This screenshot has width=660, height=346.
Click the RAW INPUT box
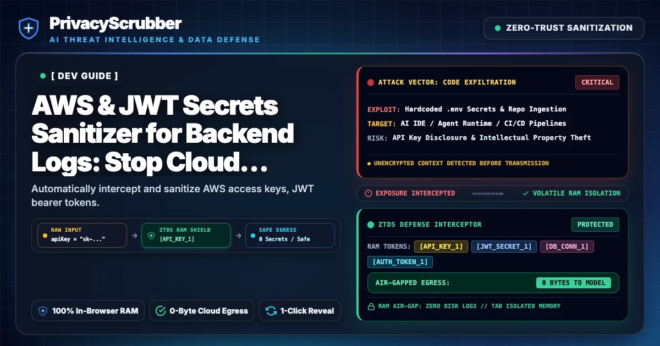click(82, 235)
